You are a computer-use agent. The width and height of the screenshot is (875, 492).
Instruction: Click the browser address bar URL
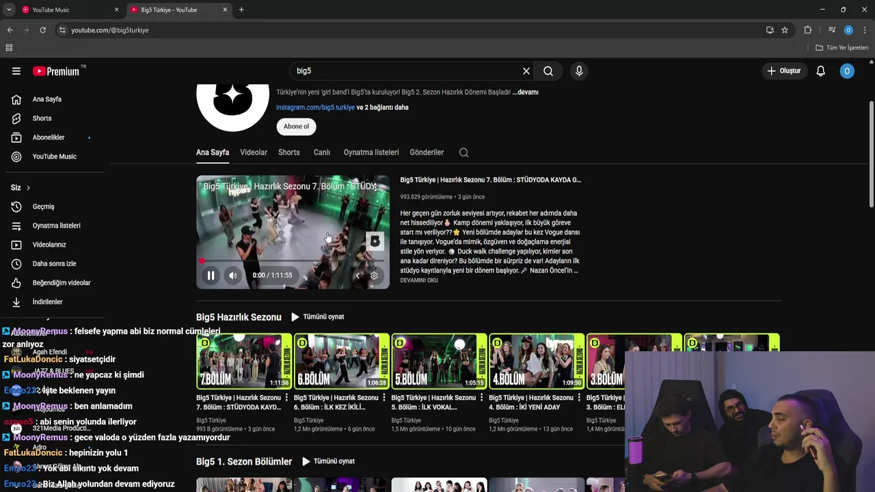pyautogui.click(x=110, y=30)
